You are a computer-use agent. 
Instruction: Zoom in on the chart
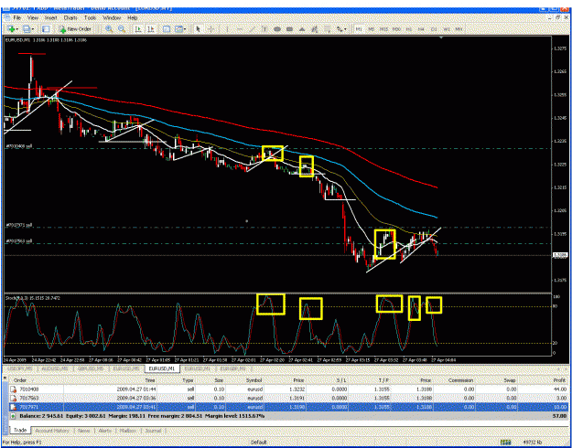109,28
